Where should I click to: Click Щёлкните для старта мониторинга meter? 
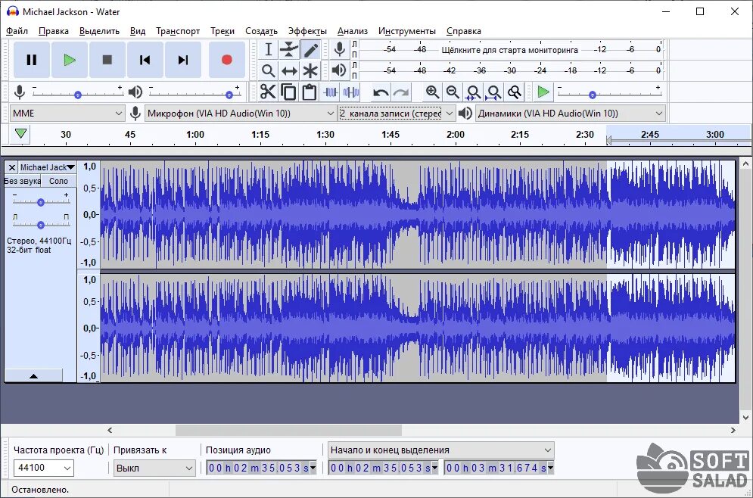(509, 49)
